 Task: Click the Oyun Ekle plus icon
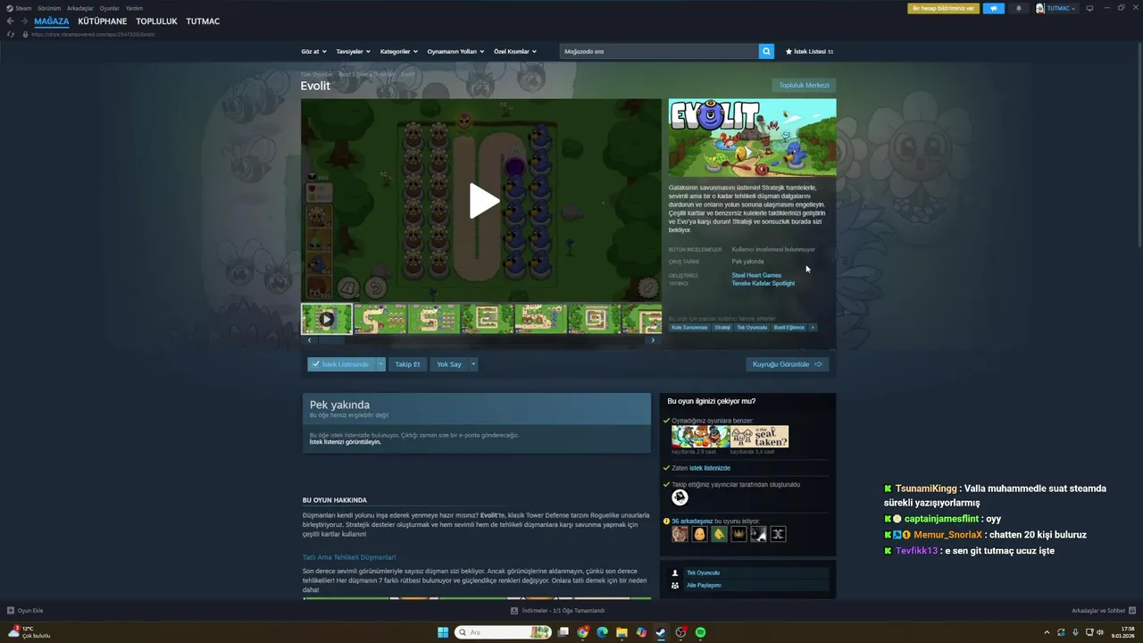point(11,611)
